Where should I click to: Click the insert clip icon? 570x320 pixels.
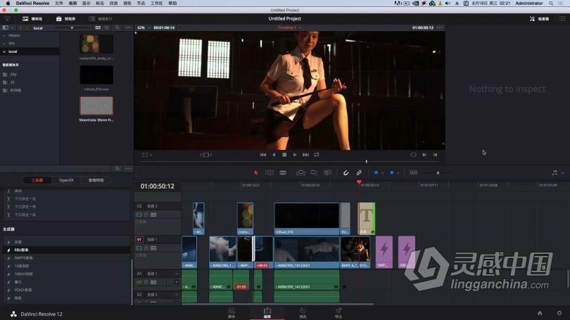pyautogui.click(x=300, y=173)
